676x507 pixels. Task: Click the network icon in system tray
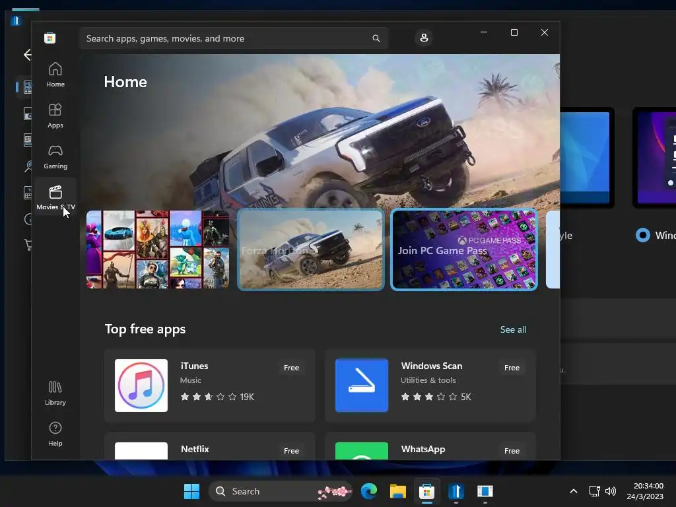click(x=595, y=491)
